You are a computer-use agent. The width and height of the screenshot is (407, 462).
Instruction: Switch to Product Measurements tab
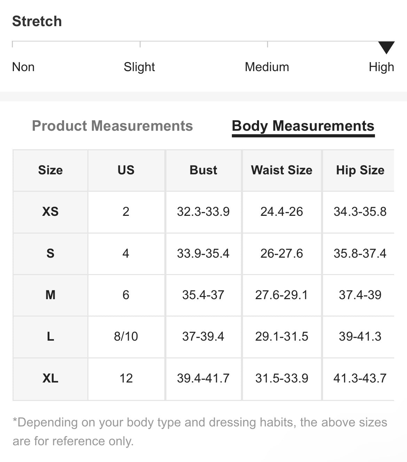pos(112,126)
